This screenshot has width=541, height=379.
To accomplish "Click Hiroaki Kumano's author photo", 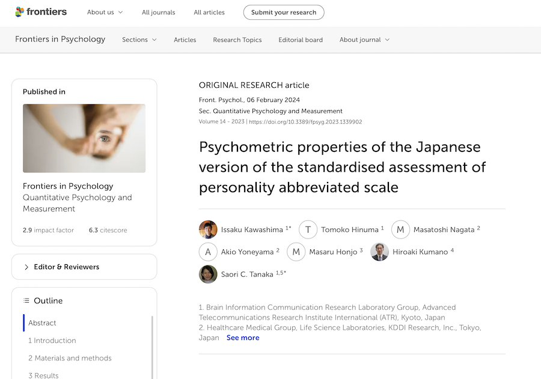I will coord(379,252).
